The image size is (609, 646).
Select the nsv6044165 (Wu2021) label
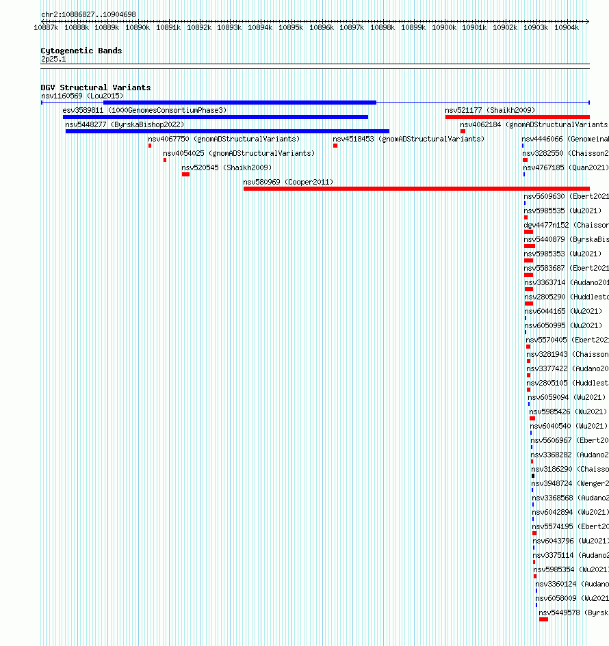(x=563, y=312)
